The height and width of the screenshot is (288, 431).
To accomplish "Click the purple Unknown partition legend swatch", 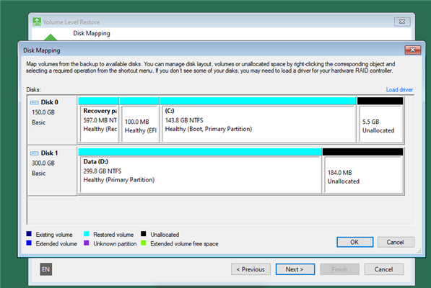I will click(x=87, y=243).
